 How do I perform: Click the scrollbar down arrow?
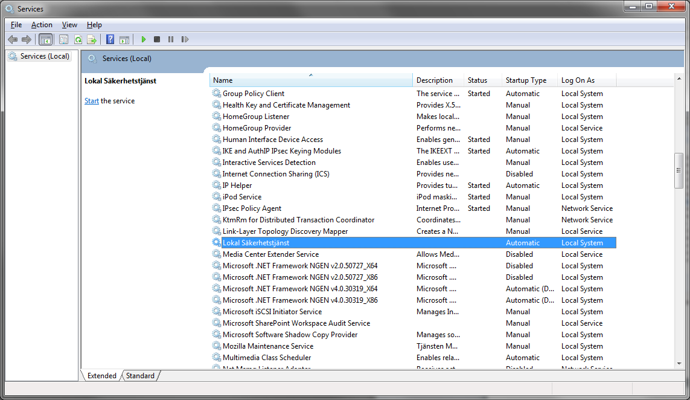pos(679,363)
